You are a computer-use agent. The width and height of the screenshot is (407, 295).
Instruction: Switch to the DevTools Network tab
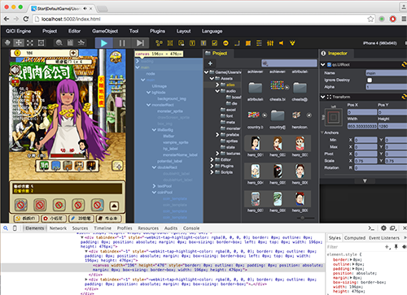tap(58, 228)
